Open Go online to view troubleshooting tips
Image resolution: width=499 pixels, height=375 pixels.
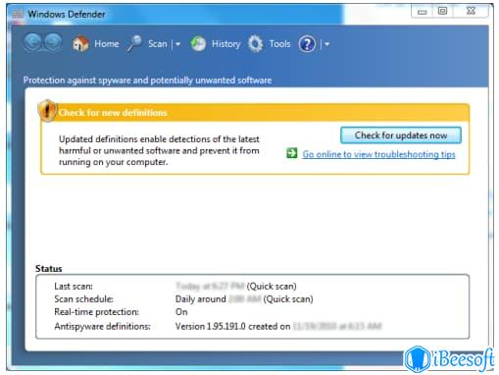378,154
